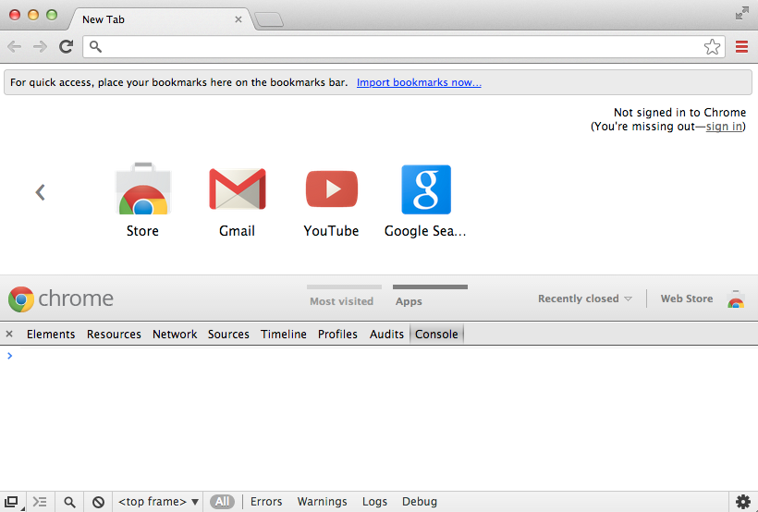Go forward with the browser forward arrow
The image size is (758, 512).
[40, 47]
